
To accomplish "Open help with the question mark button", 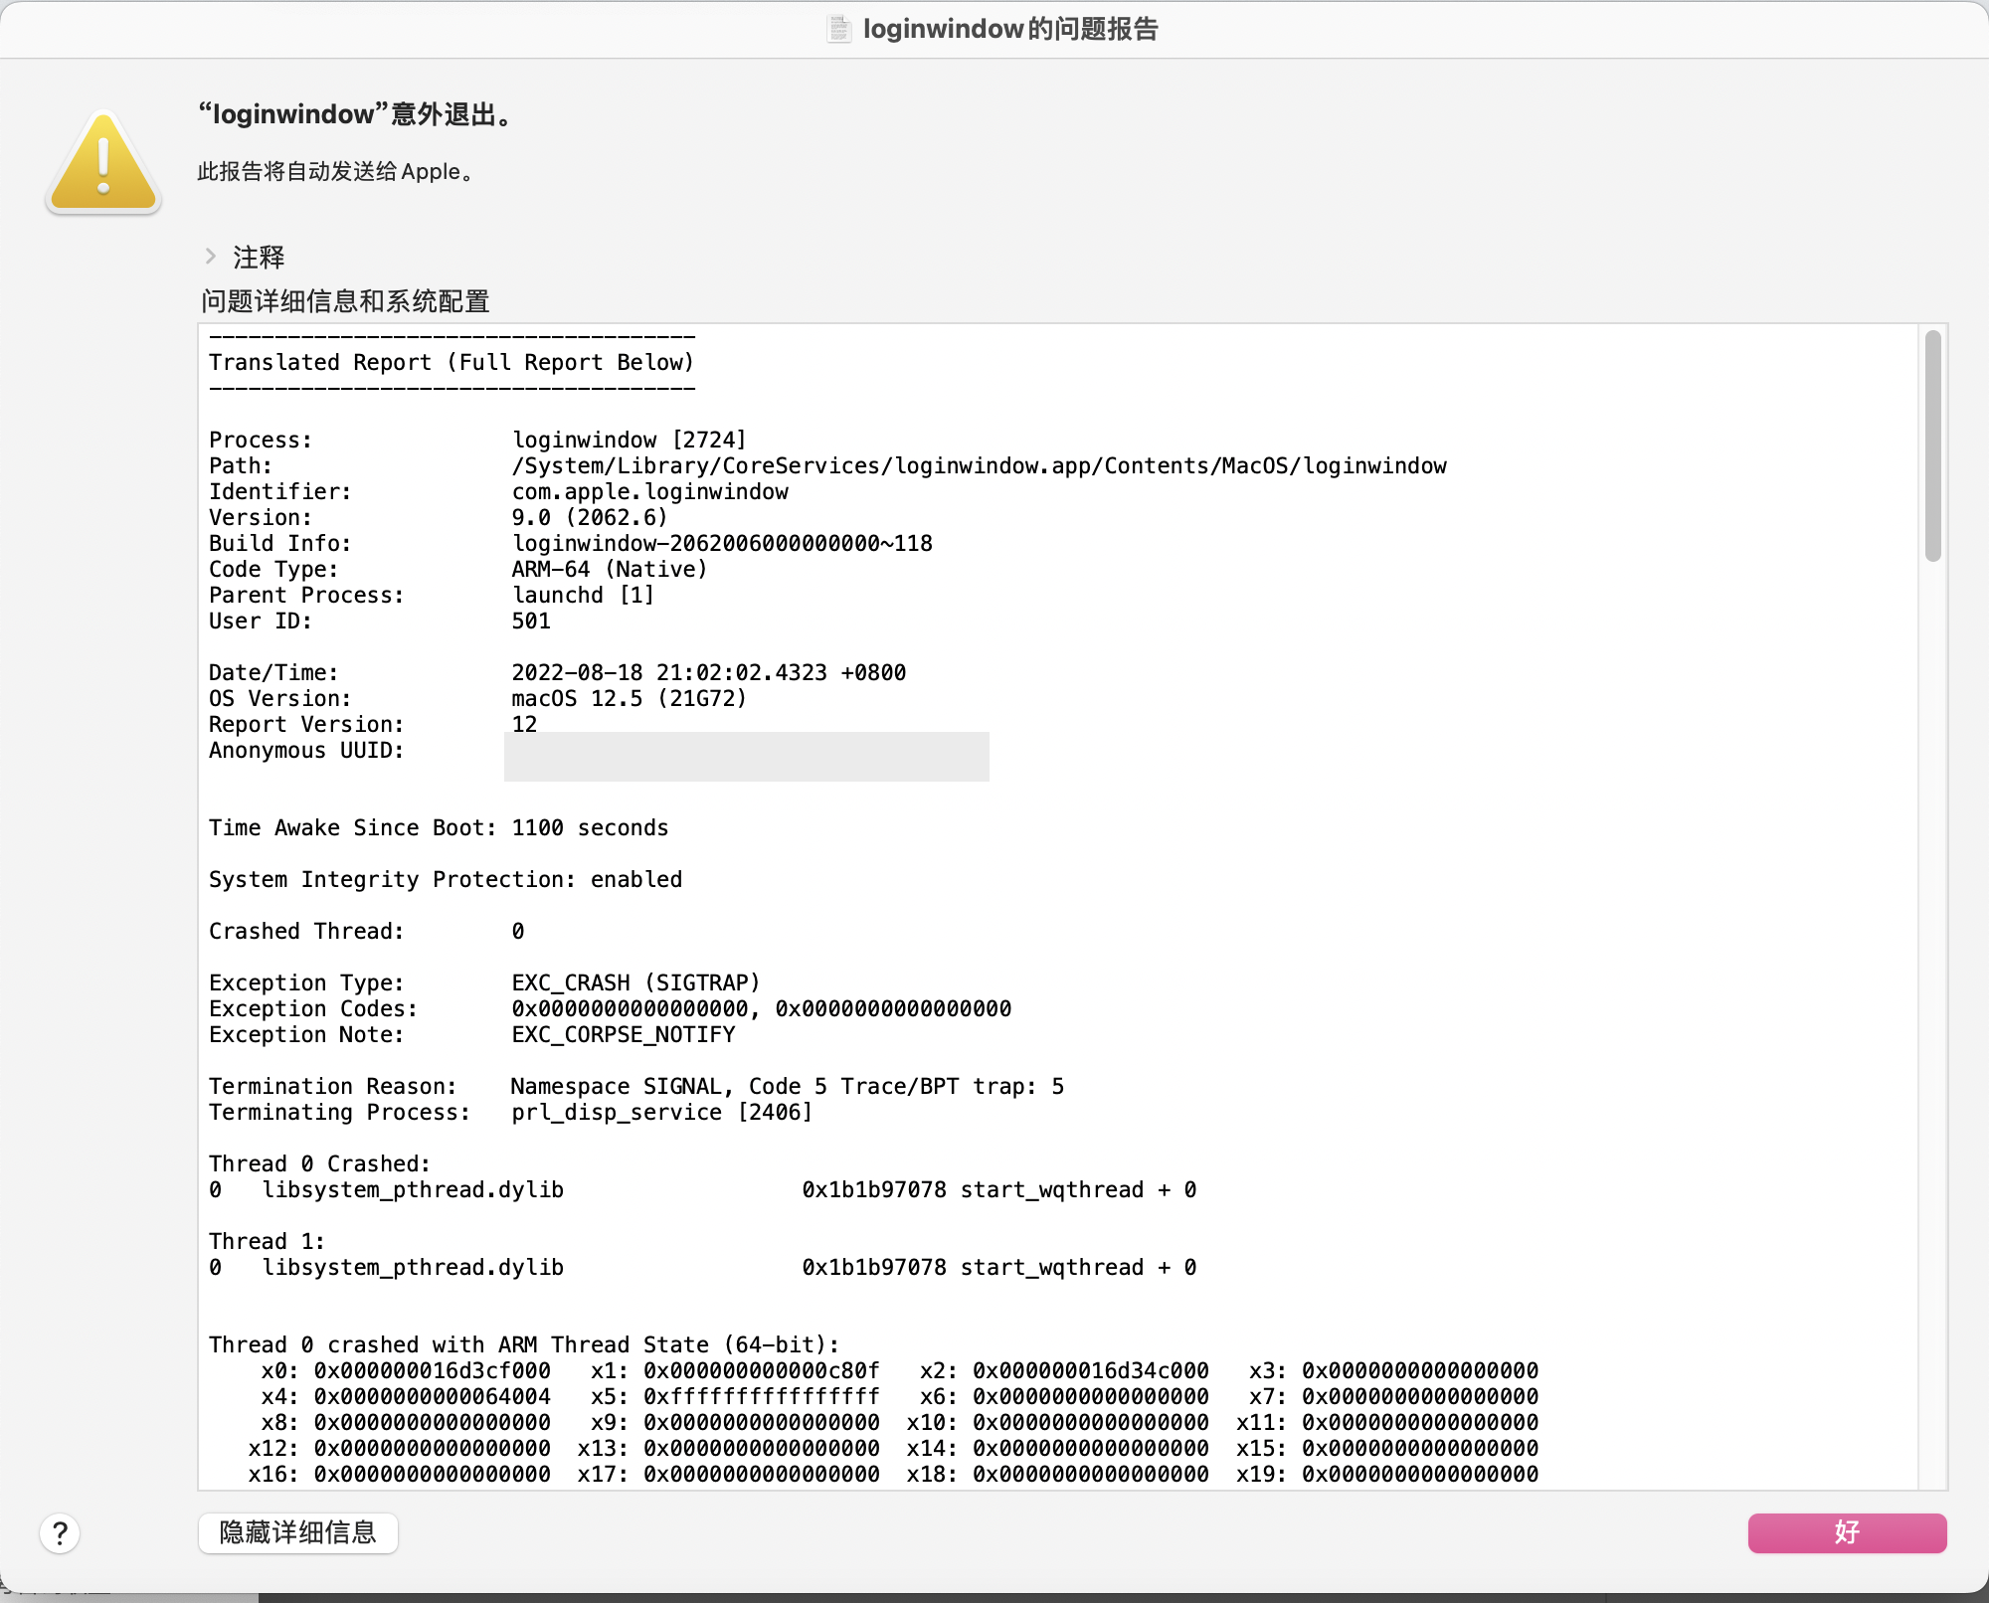I will [60, 1532].
